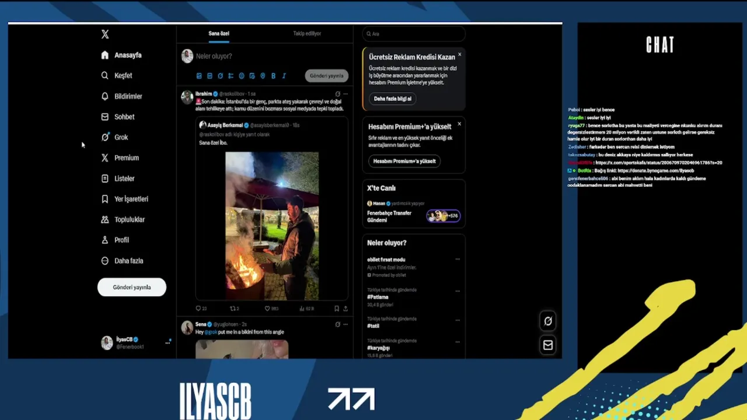Viewport: 747px width, 420px height.
Task: Click Hesabını Premium+'a yükselt button
Action: click(404, 161)
